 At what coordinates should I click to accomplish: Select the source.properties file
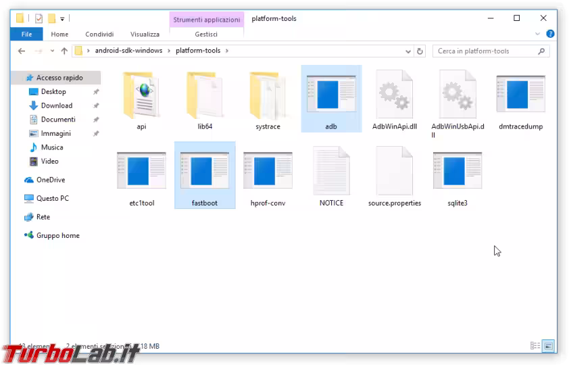coord(395,176)
